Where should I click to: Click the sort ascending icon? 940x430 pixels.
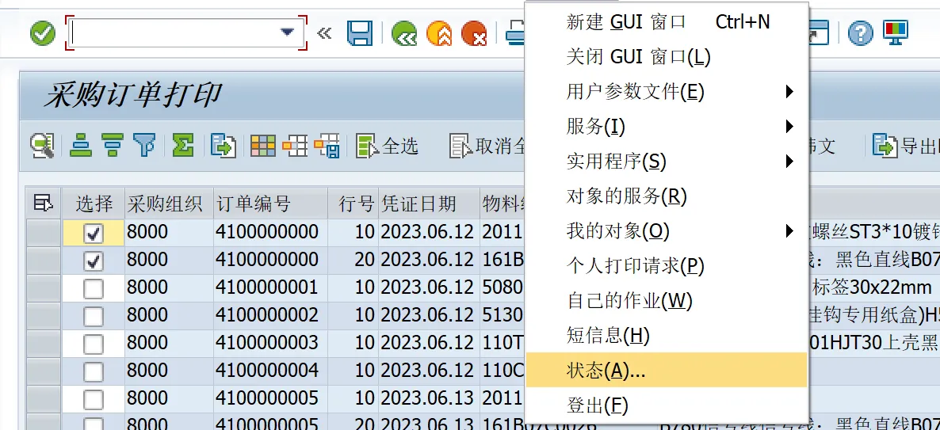pyautogui.click(x=81, y=146)
